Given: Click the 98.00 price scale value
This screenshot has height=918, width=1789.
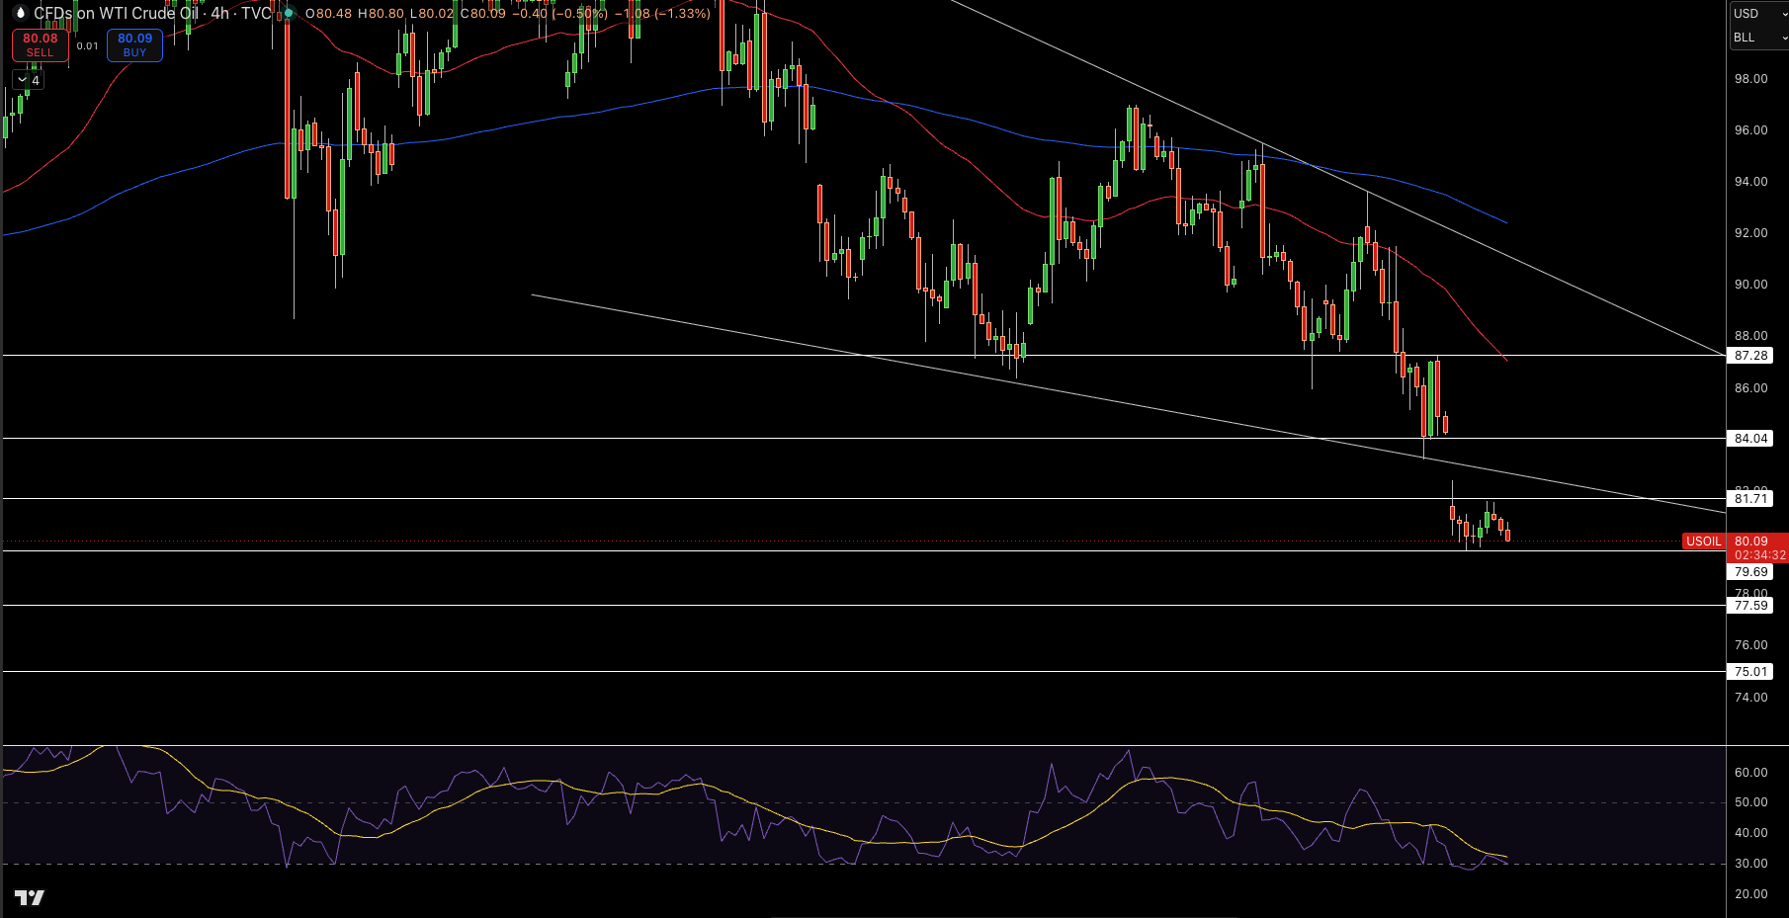Looking at the screenshot, I should tap(1751, 79).
